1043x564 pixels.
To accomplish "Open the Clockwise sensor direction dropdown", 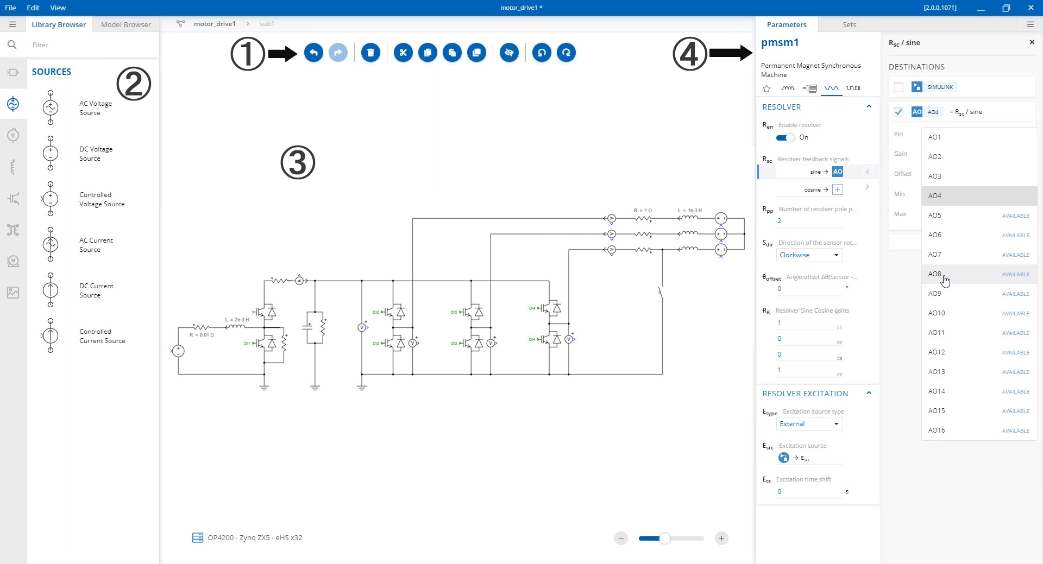I will coord(809,255).
